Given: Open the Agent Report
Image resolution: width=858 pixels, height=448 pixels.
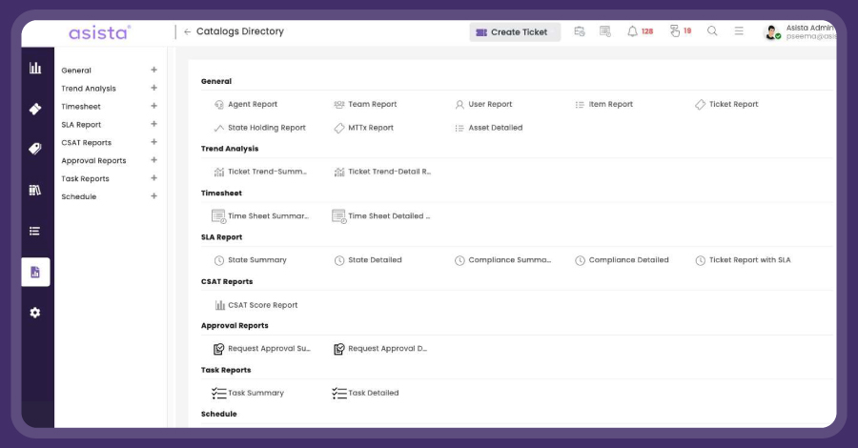Looking at the screenshot, I should [246, 104].
